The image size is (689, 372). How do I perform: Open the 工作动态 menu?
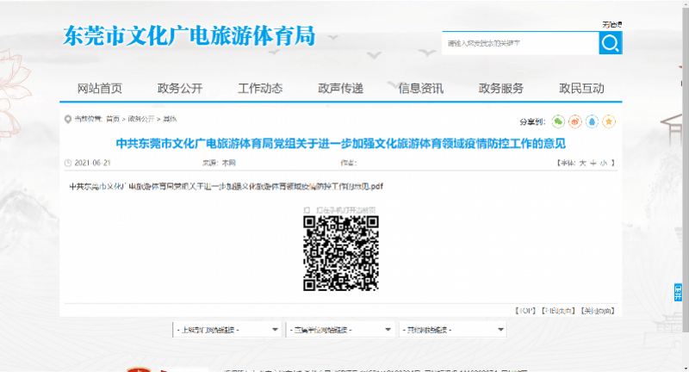click(260, 89)
